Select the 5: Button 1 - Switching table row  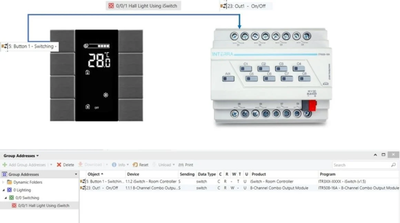[x=239, y=181]
